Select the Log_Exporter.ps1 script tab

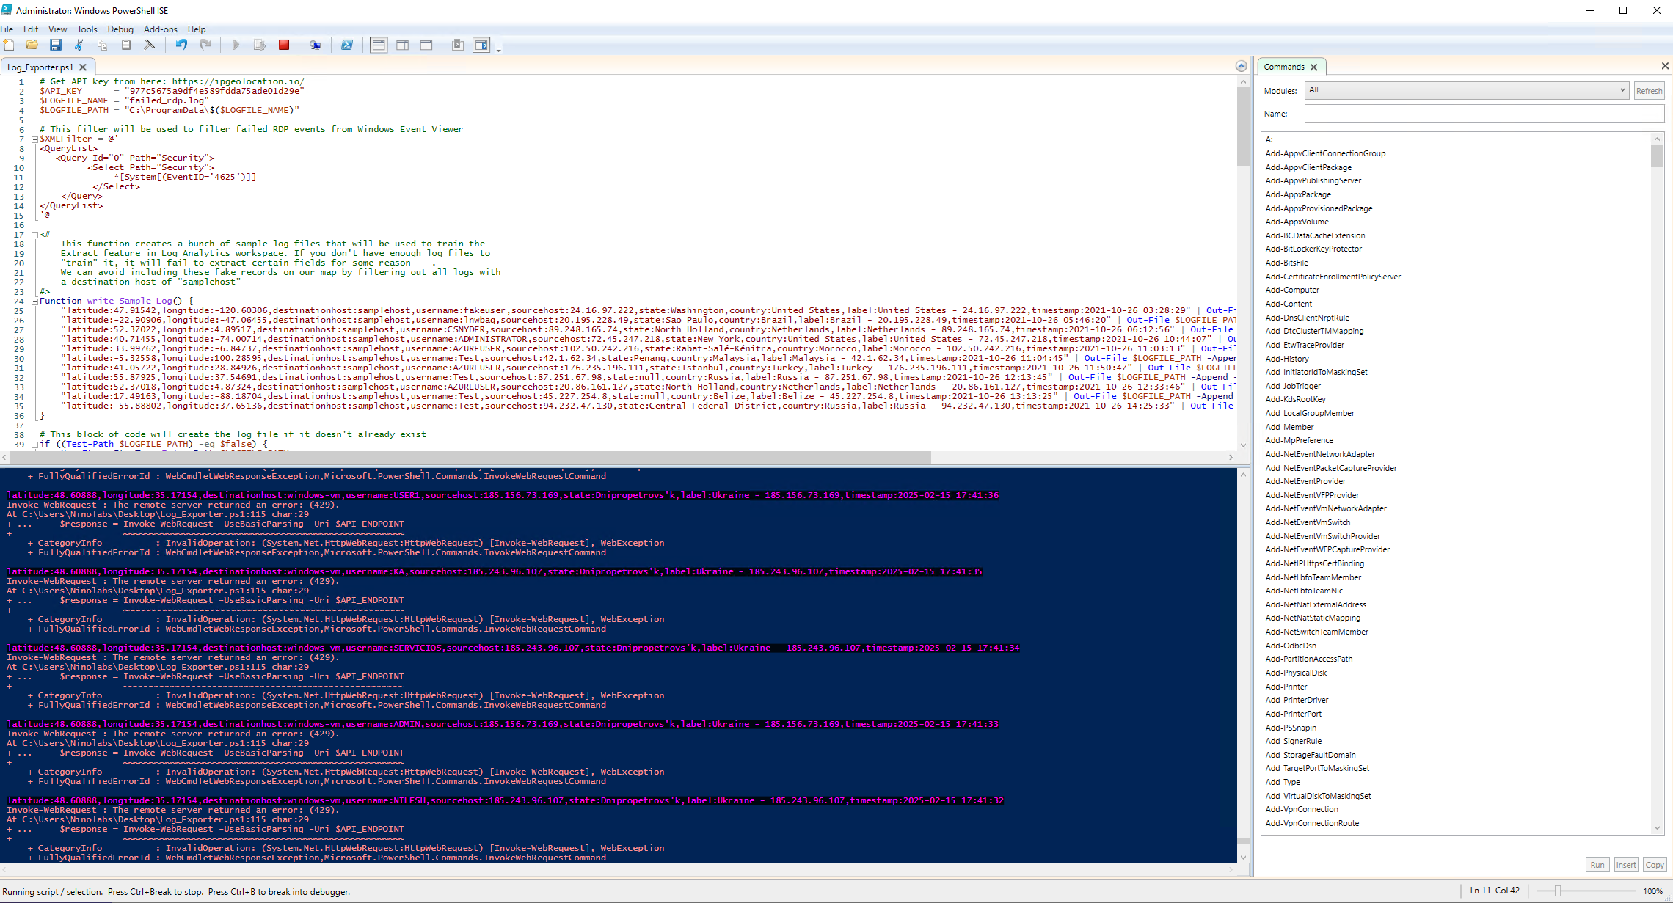pos(40,67)
